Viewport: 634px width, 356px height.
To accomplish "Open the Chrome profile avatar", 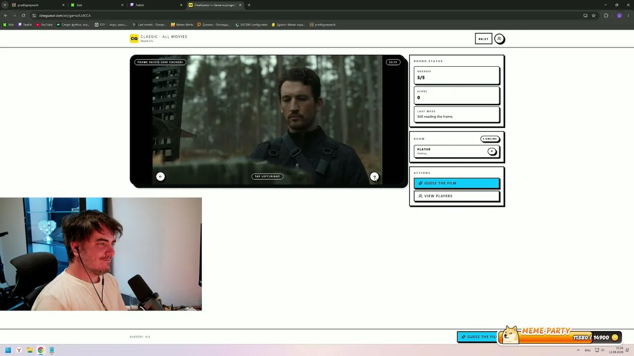I will [619, 15].
